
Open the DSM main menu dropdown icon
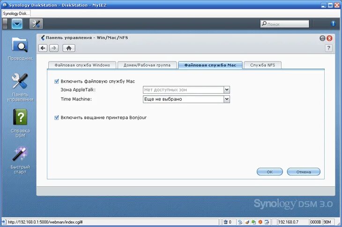(x=17, y=24)
